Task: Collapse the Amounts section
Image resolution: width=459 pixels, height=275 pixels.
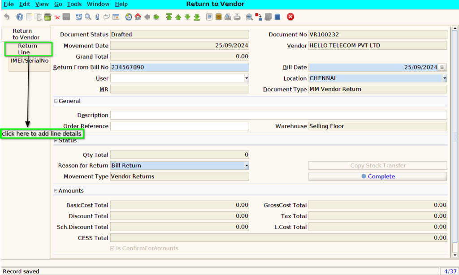Action: [56, 191]
